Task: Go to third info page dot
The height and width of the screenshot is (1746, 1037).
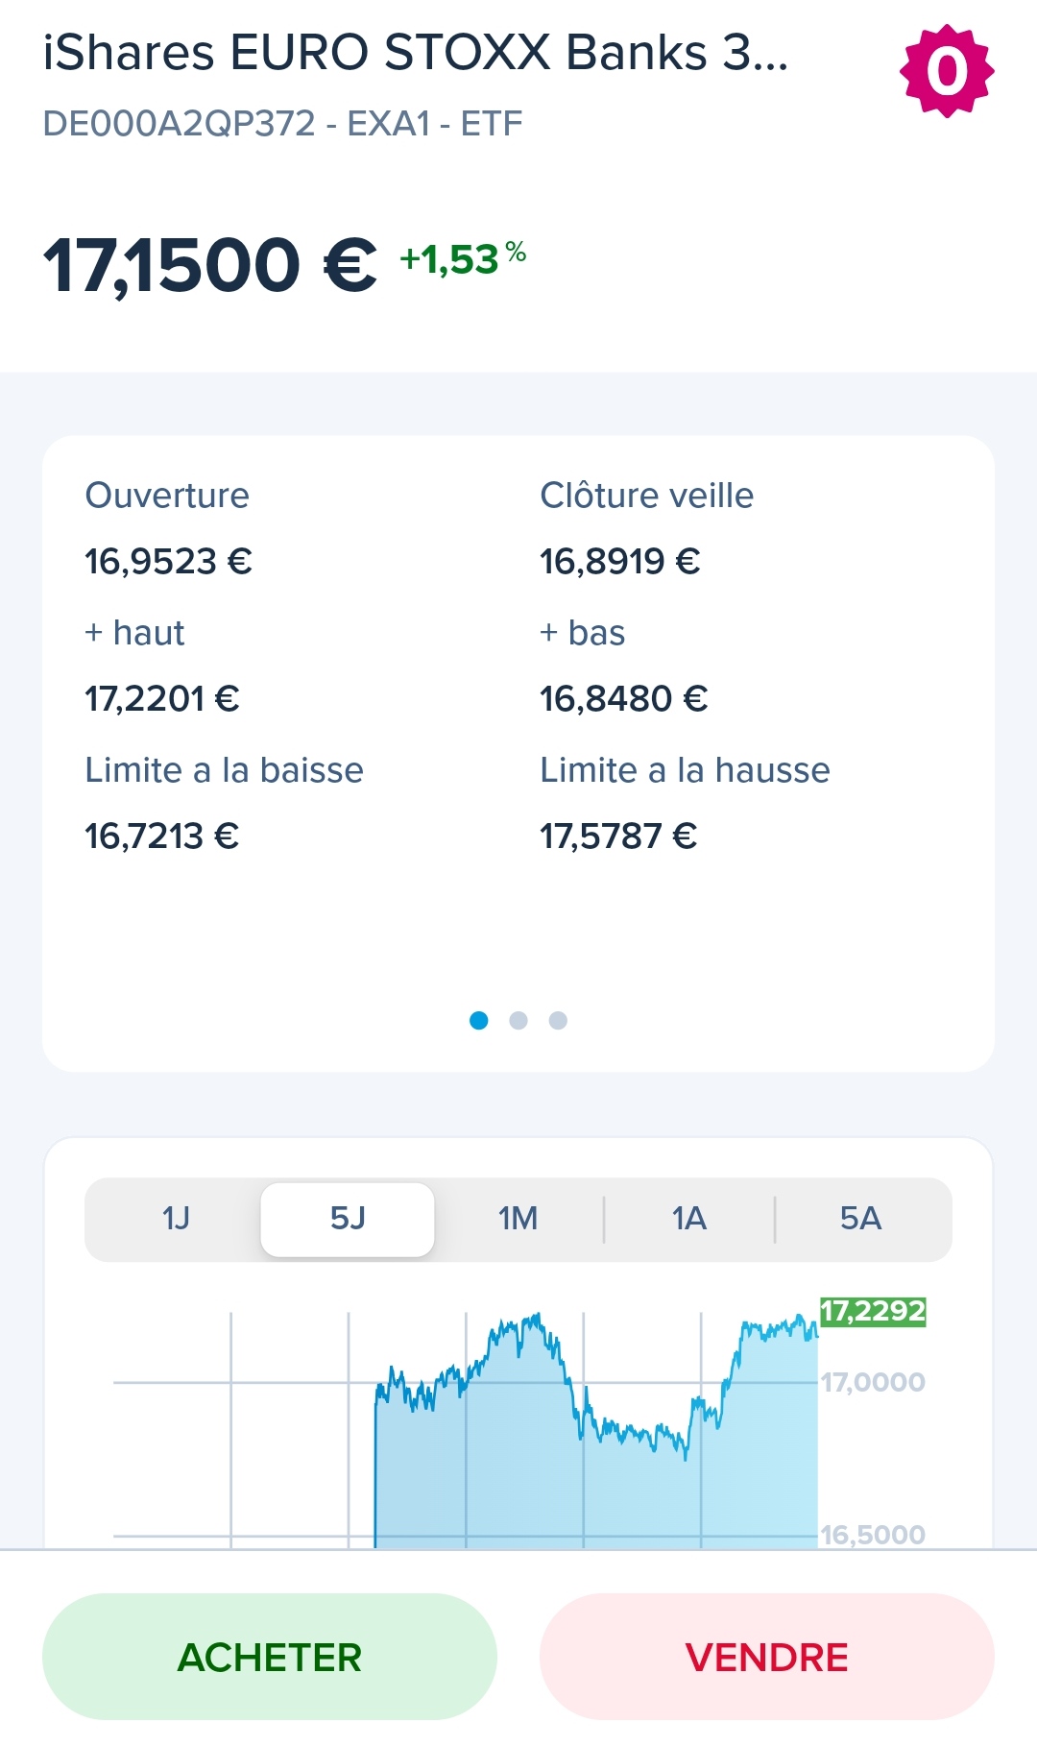Action: coord(558,1020)
